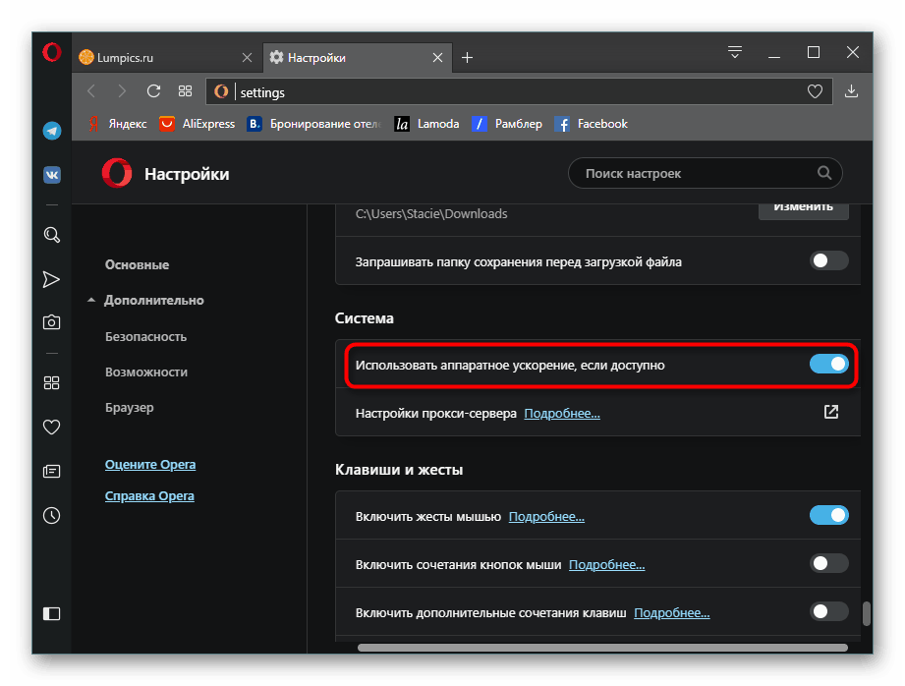The image size is (905, 686).
Task: Open proxy server Подробнее link
Action: 562,414
